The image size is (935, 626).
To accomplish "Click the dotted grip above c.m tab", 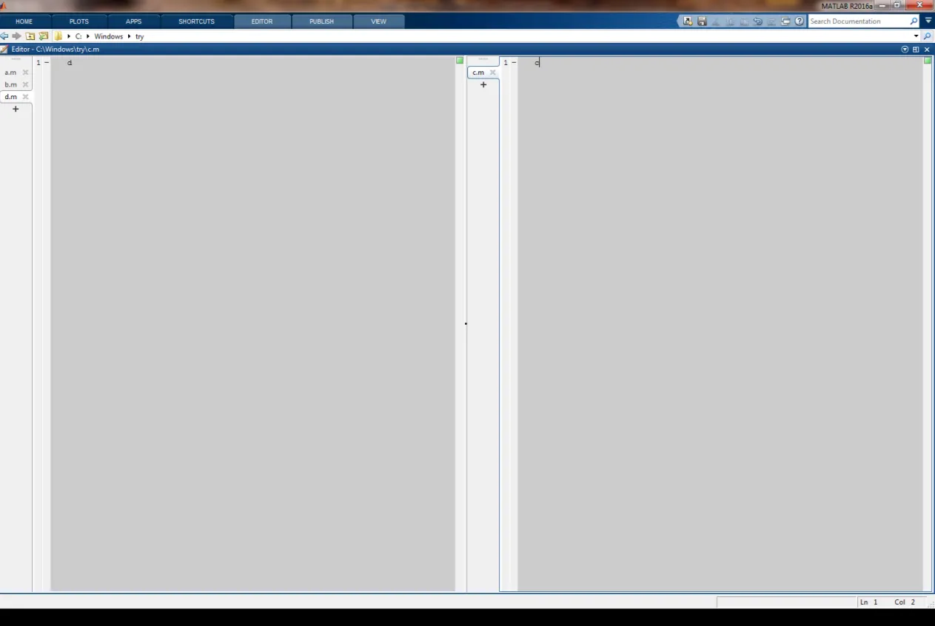I will pyautogui.click(x=483, y=58).
